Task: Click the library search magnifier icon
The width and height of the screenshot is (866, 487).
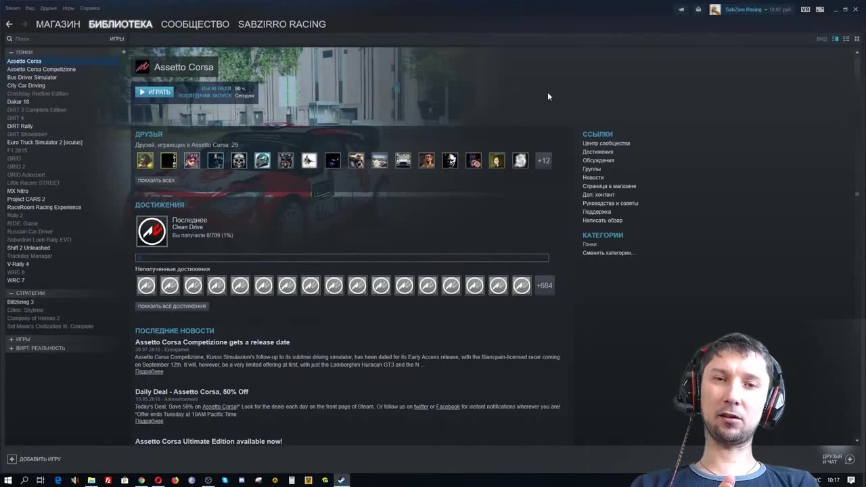Action: (x=9, y=39)
